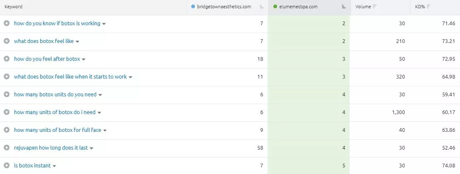The height and width of the screenshot is (174, 460).
Task: Expand row 'how do you know if botox is working' plus icon
Action: [7, 24]
